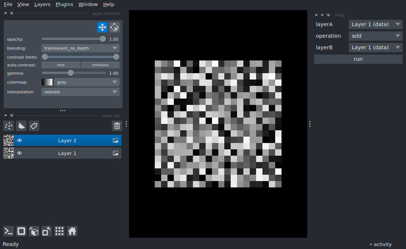Select Layer 1 row in layer list
The image size is (406, 249).
(62, 153)
